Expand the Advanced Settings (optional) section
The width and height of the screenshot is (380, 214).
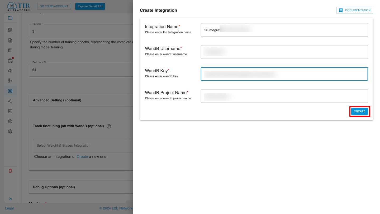click(81, 100)
